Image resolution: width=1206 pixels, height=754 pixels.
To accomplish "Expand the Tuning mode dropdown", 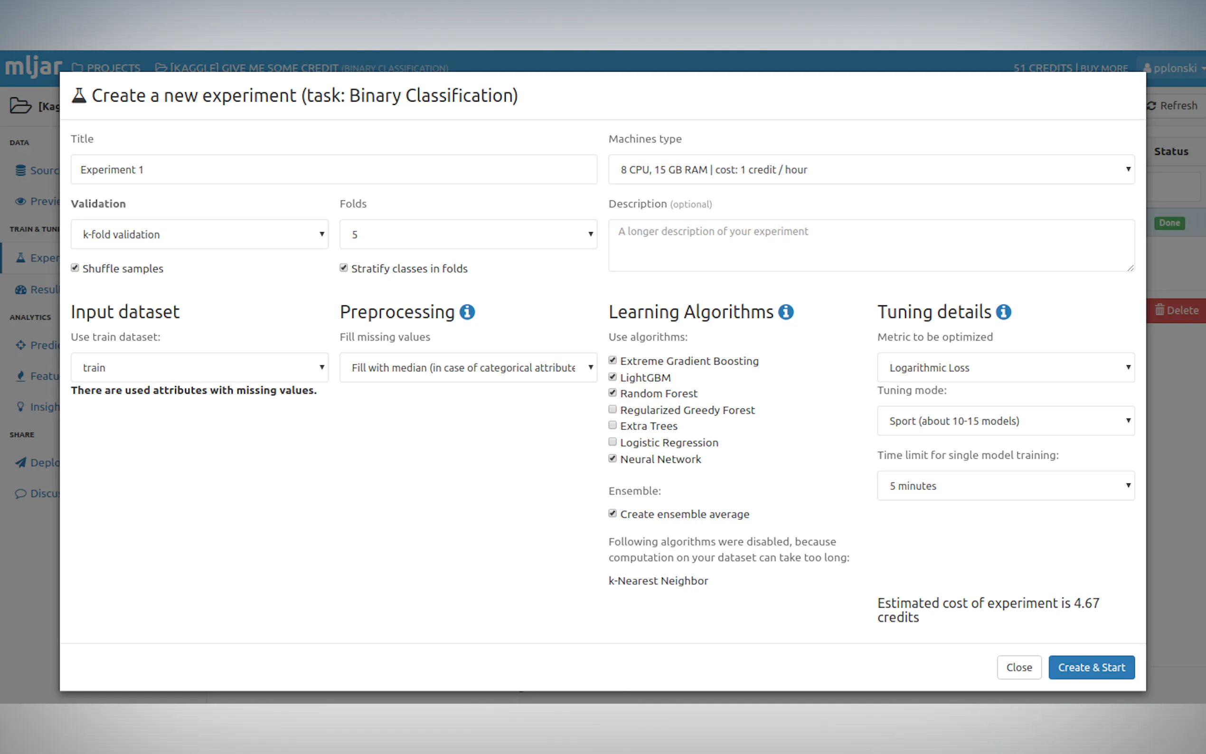I will coord(1005,421).
